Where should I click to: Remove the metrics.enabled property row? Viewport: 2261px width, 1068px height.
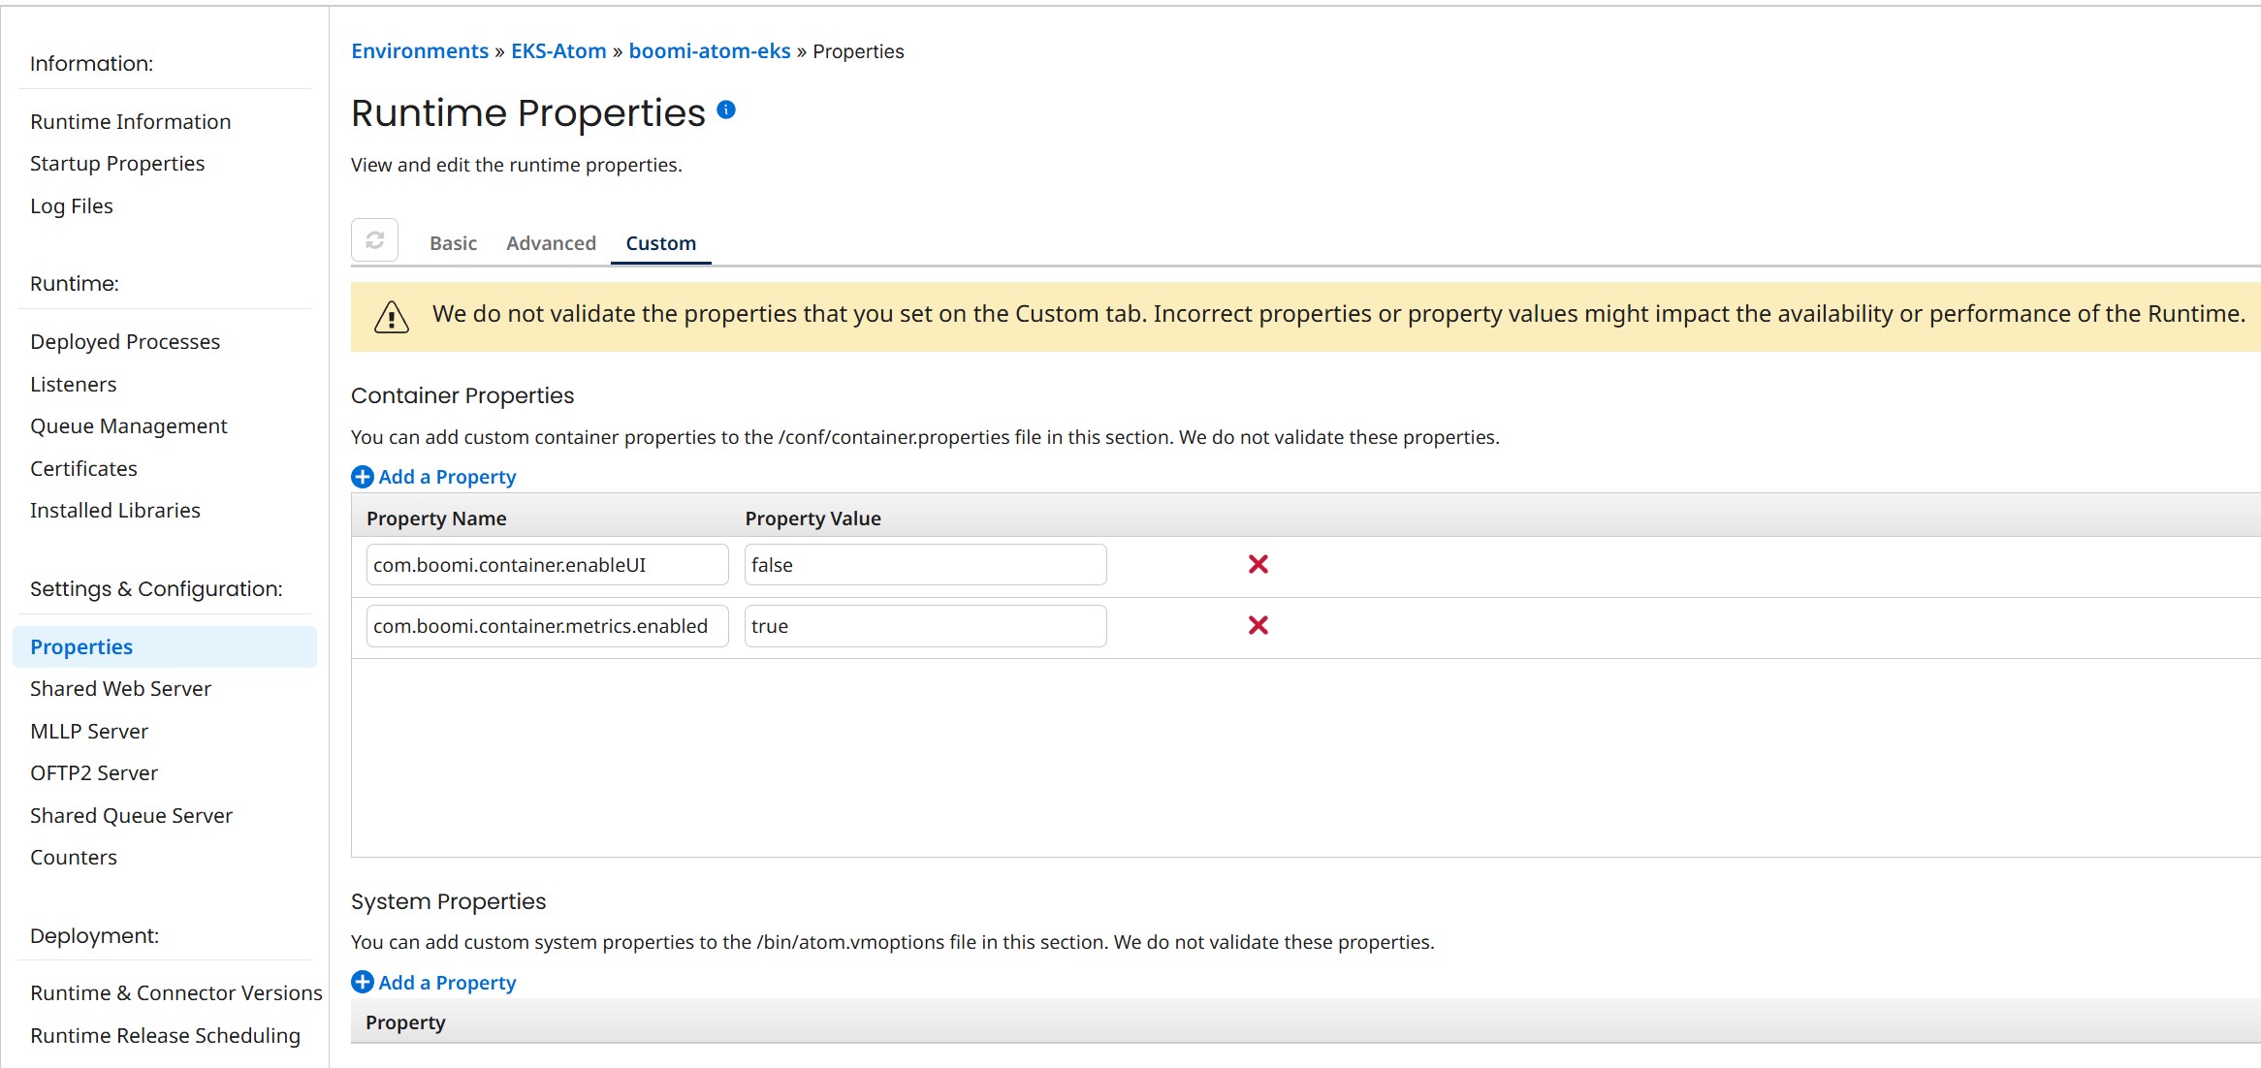click(1258, 625)
